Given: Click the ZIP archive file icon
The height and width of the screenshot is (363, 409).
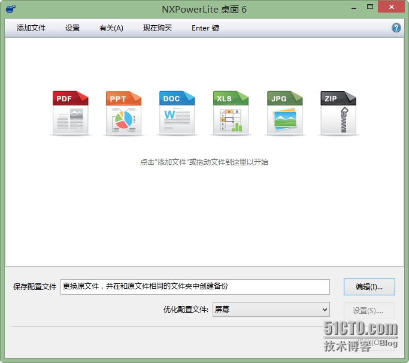Looking at the screenshot, I should click(x=338, y=113).
